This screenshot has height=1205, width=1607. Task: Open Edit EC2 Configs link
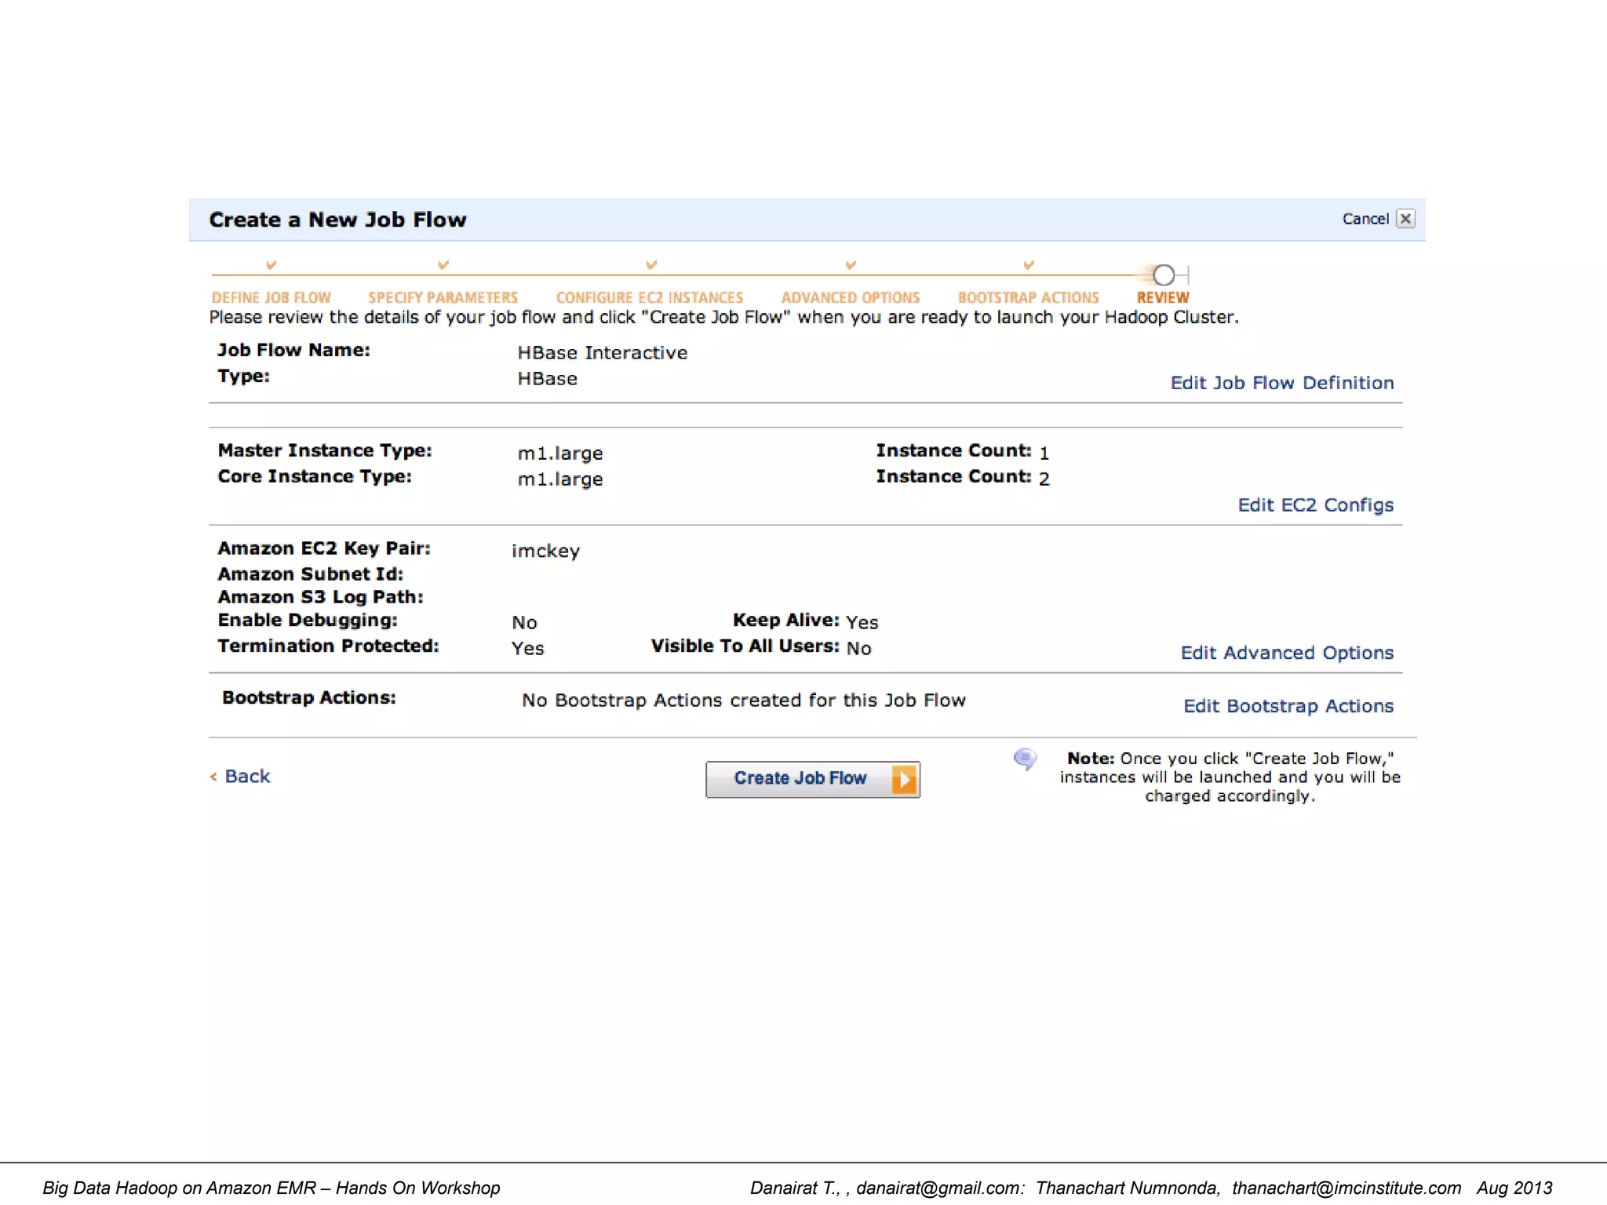pos(1316,505)
